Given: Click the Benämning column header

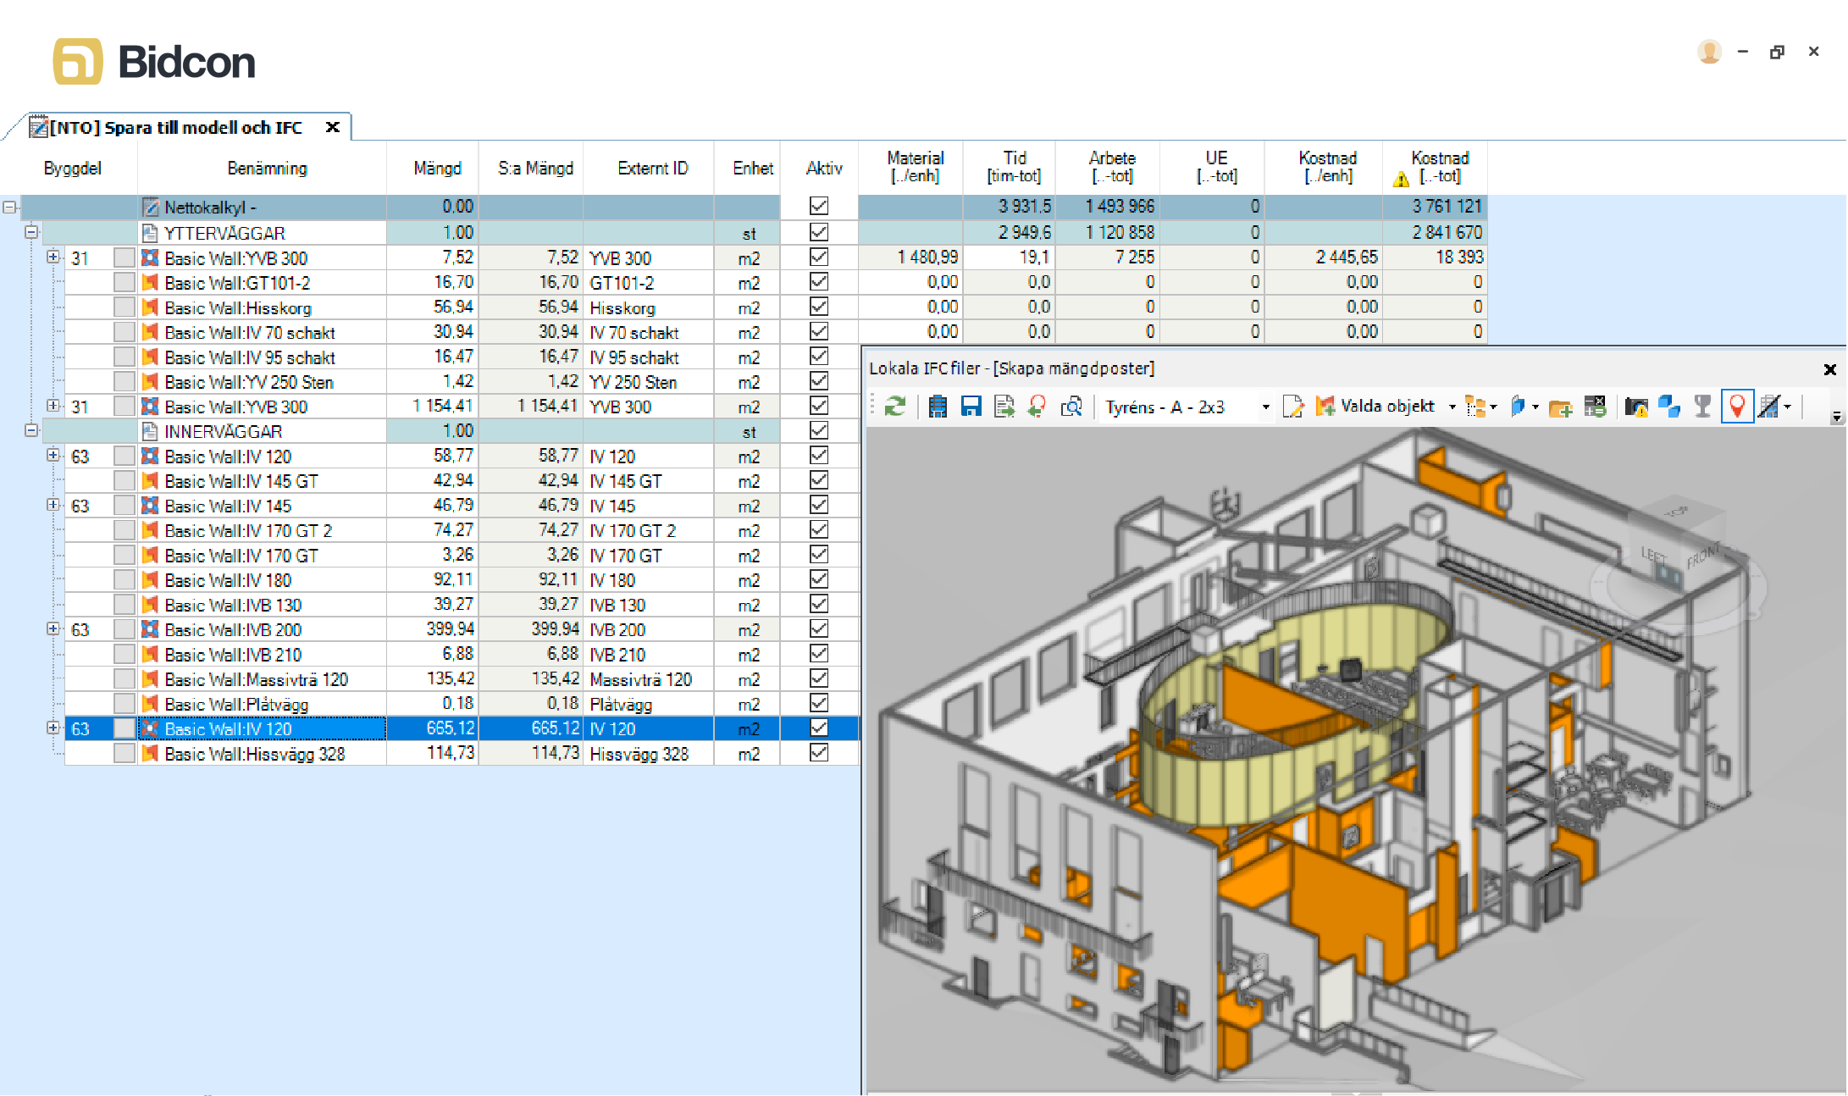Looking at the screenshot, I should coord(267,168).
